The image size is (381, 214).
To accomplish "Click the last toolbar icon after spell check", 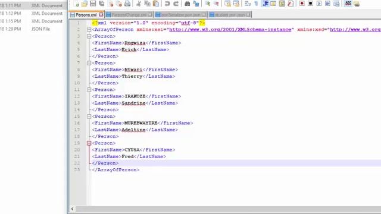I will point(357,4).
